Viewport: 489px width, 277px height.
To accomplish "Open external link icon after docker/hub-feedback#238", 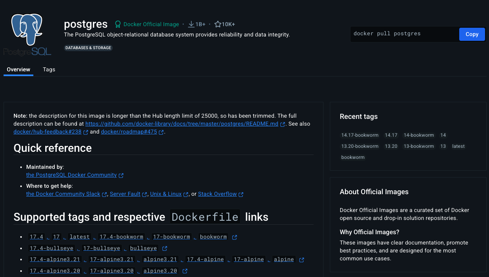I will point(86,132).
